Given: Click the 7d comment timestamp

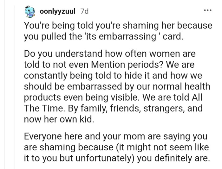Looking at the screenshot, I should (x=85, y=12).
